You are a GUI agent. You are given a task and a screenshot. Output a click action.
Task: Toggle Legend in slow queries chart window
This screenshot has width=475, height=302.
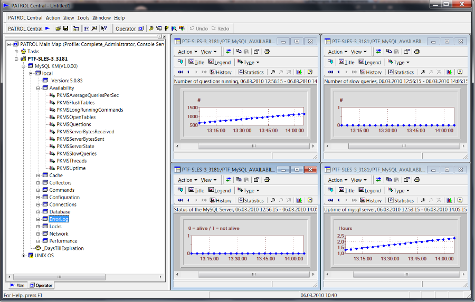pyautogui.click(x=369, y=62)
